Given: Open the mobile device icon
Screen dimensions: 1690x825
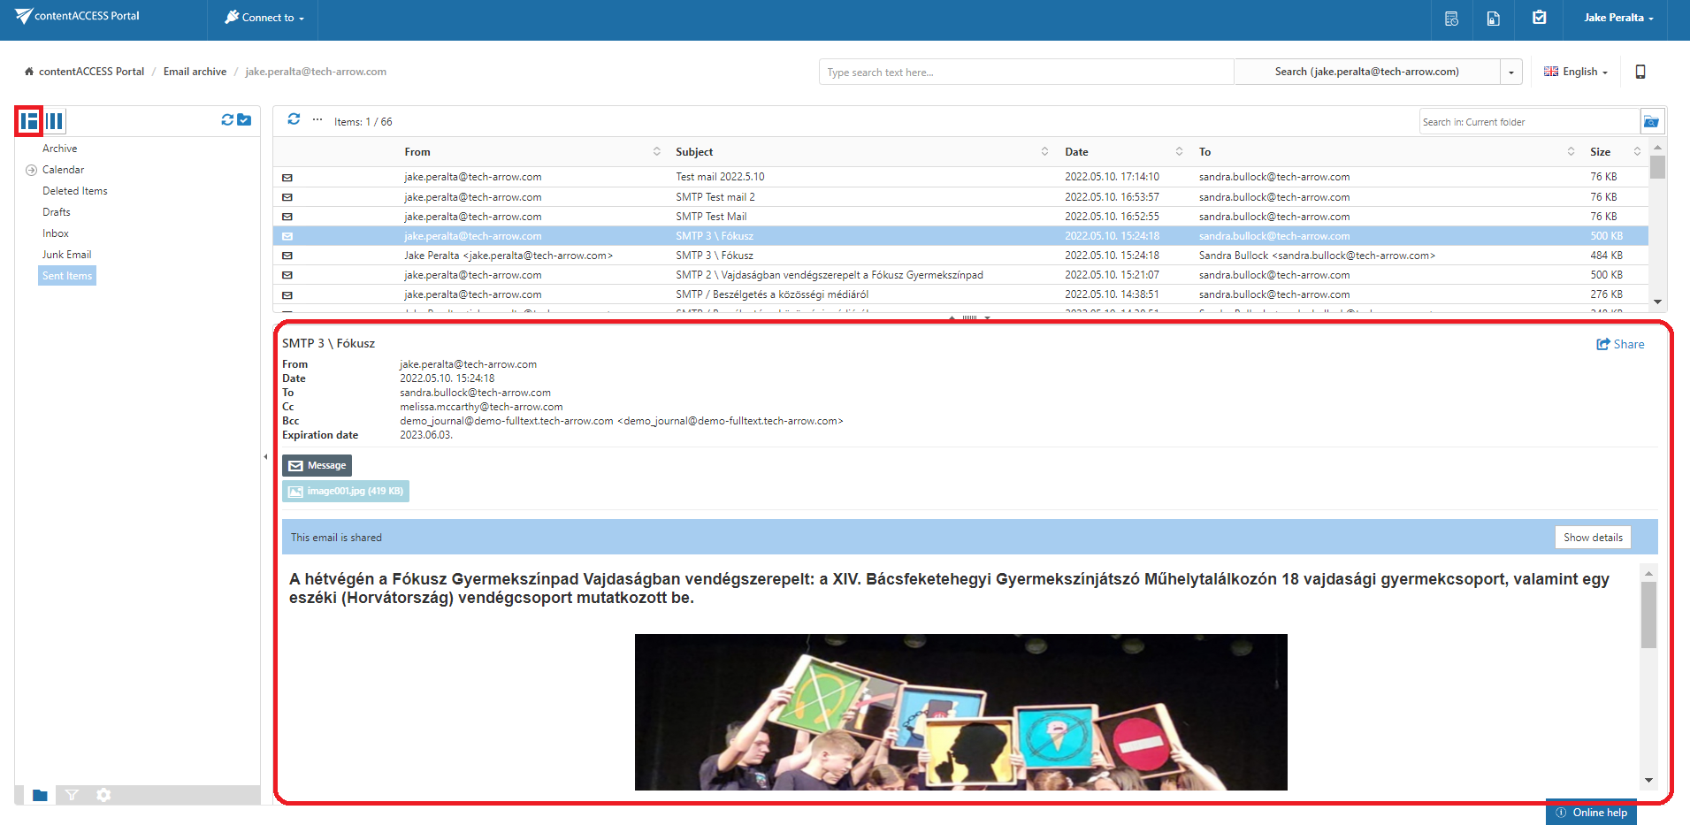Looking at the screenshot, I should click(x=1640, y=72).
